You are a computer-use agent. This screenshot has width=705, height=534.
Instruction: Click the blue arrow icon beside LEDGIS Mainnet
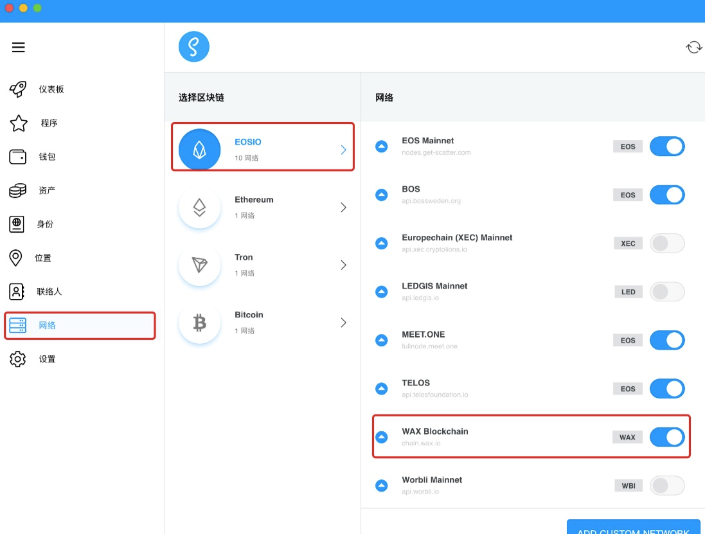[381, 292]
